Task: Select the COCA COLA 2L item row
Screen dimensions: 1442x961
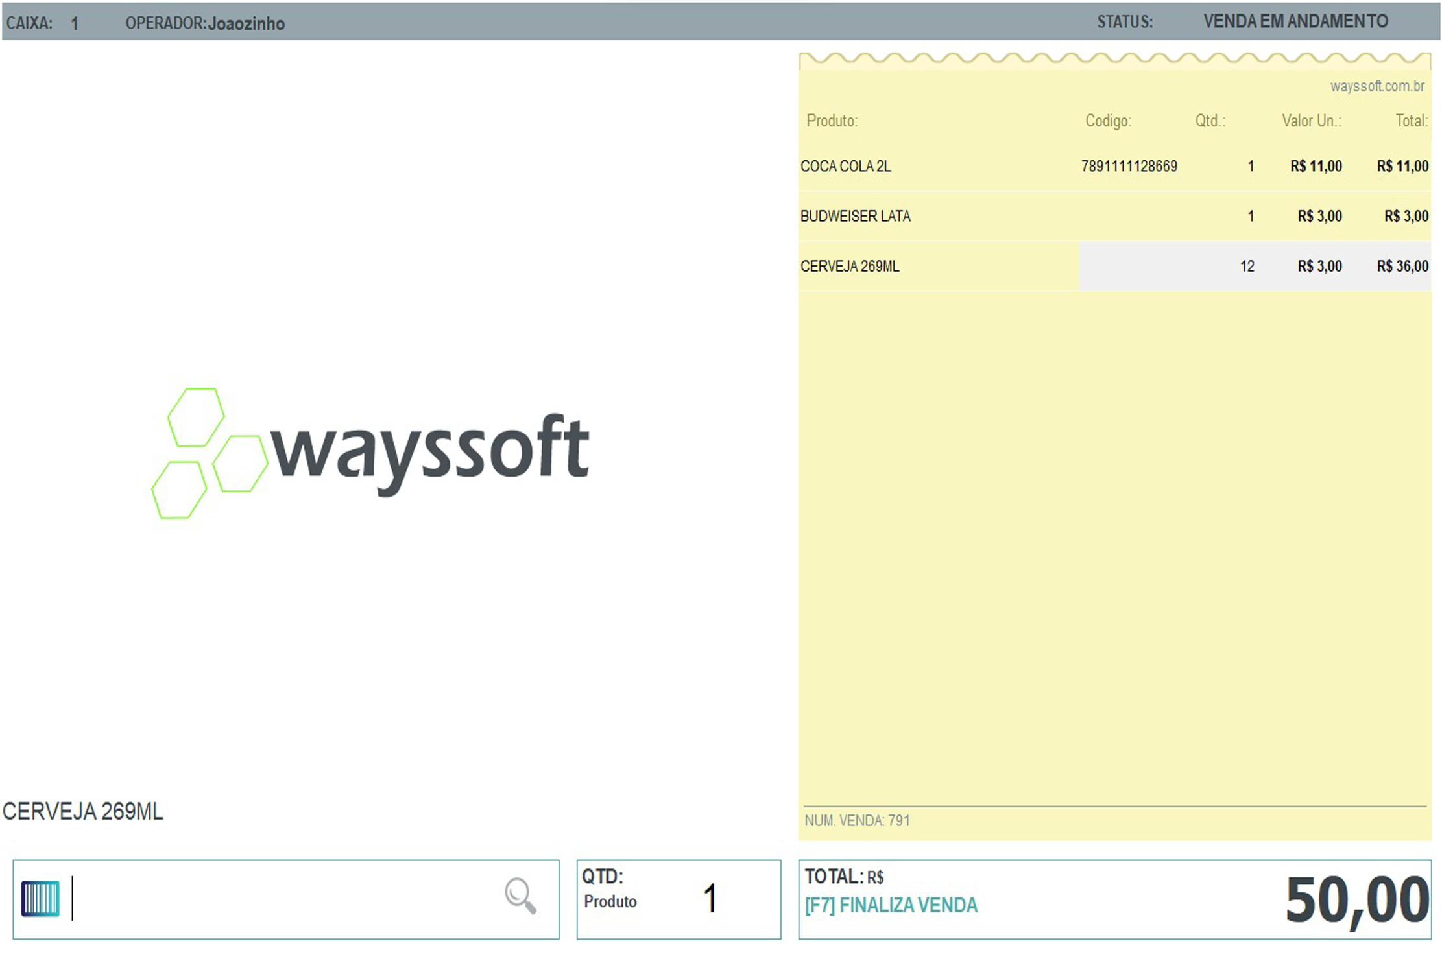Action: [x=1114, y=166]
